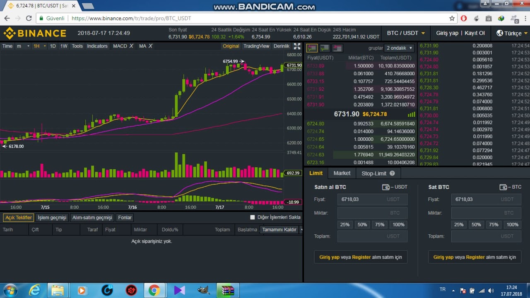Set buy amount to 25%
The height and width of the screenshot is (298, 530).
[x=345, y=224]
